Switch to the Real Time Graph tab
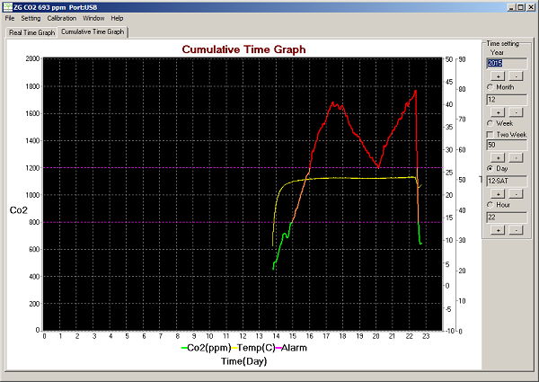Viewport: 539px width, 382px height. coord(31,32)
